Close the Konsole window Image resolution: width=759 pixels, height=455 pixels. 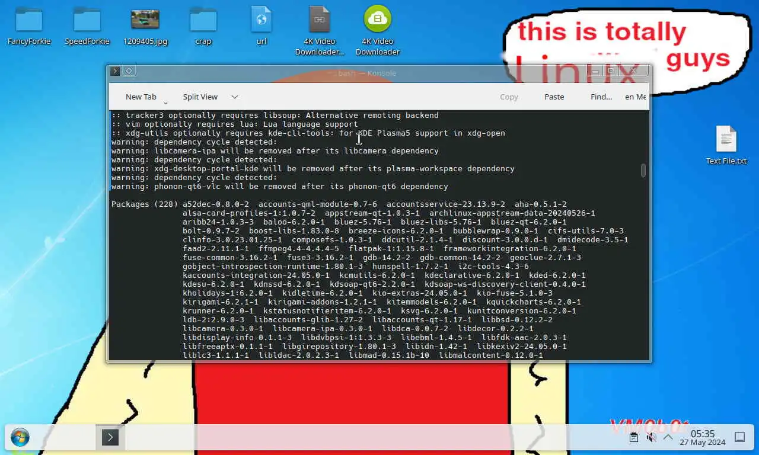pyautogui.click(x=633, y=71)
